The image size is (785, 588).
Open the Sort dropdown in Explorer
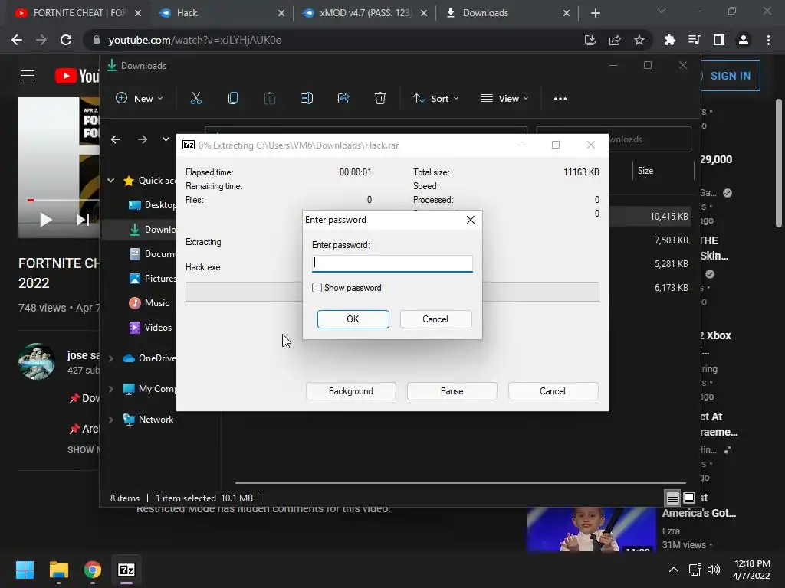(x=435, y=99)
